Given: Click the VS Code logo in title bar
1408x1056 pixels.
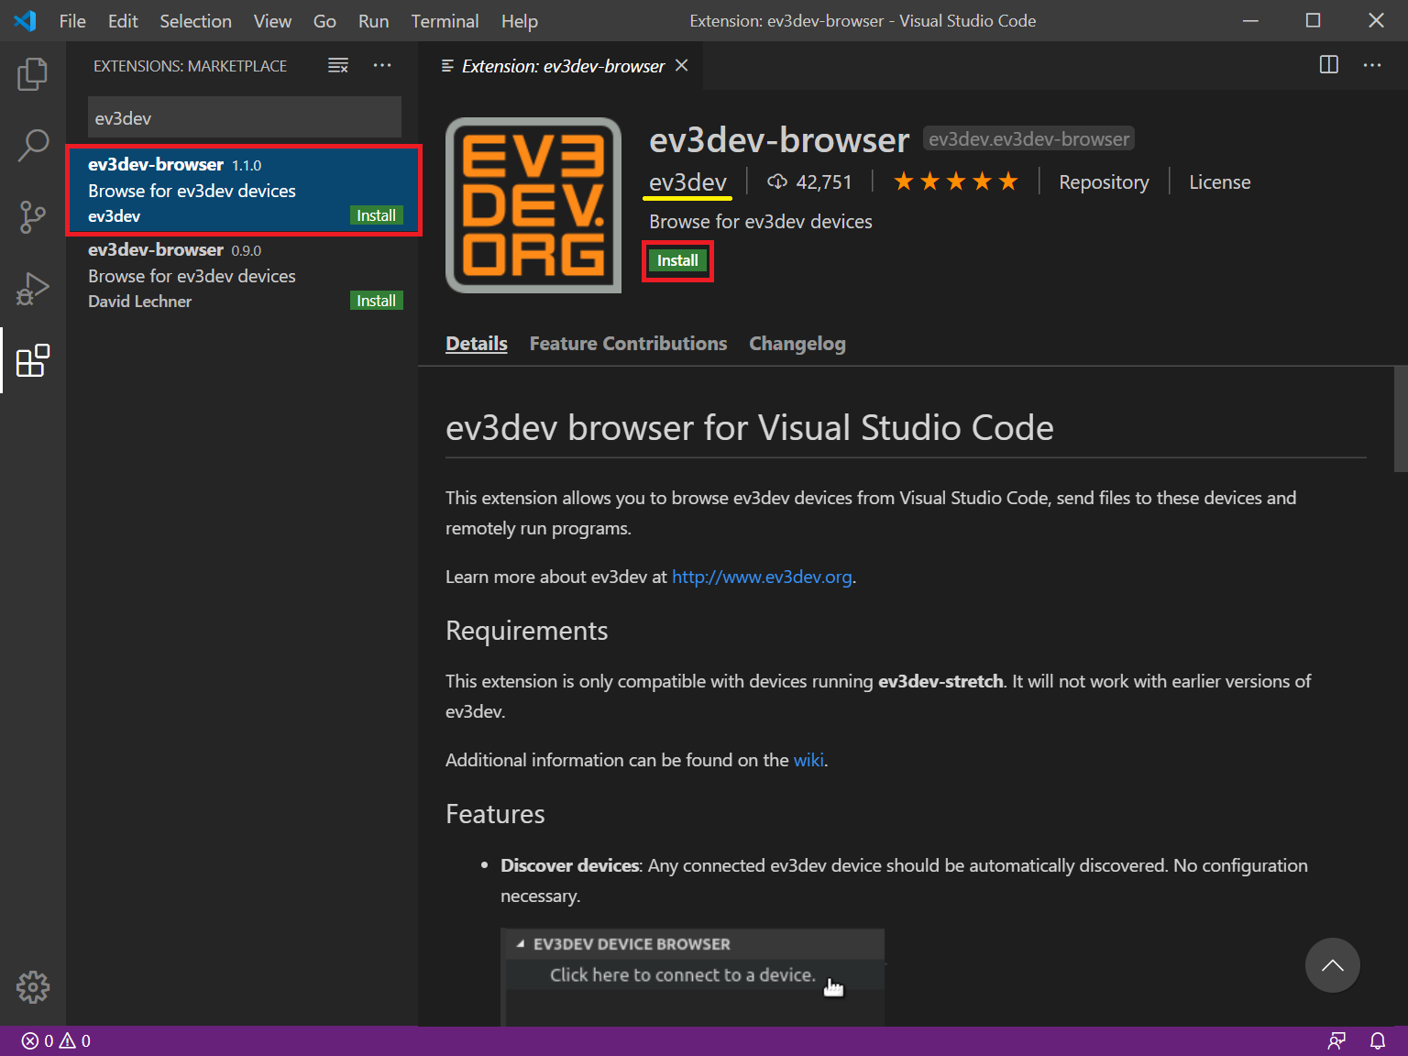Looking at the screenshot, I should [26, 20].
